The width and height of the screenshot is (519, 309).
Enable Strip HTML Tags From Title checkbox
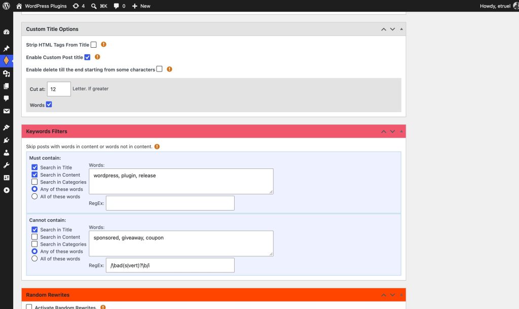(94, 45)
